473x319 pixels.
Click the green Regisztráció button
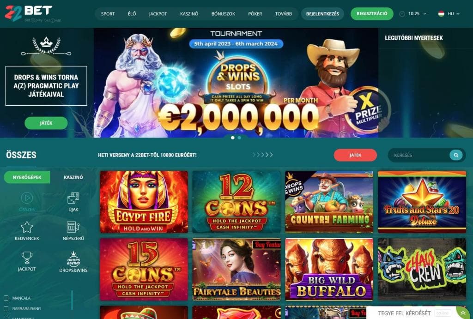coord(372,13)
